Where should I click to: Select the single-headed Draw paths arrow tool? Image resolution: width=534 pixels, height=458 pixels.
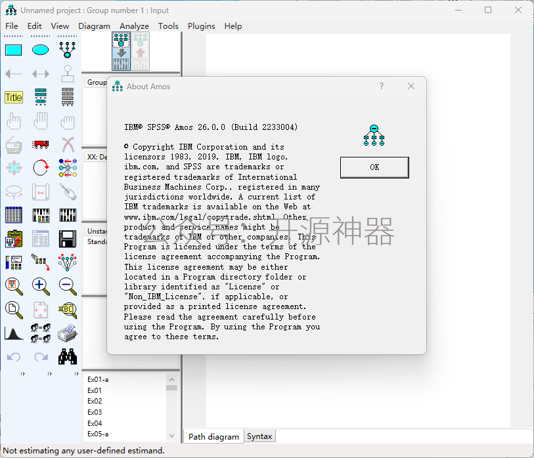14,73
